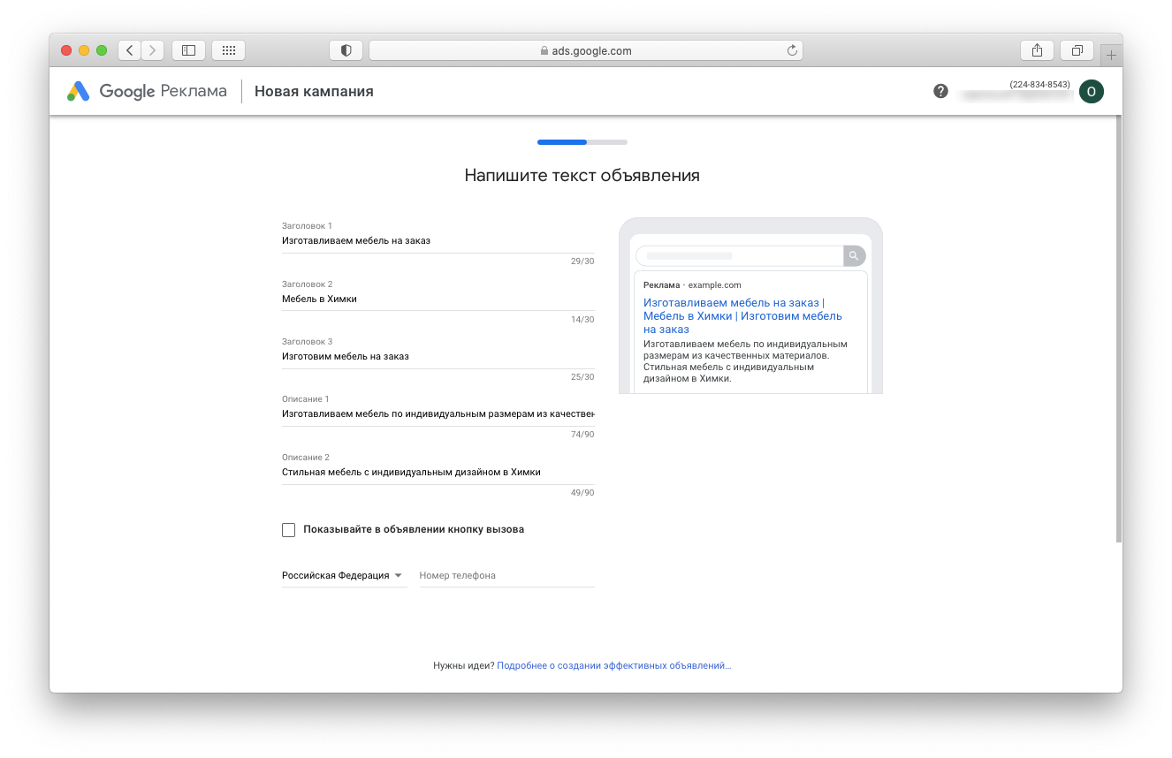Go forward with Safari's forward arrow

tap(153, 50)
